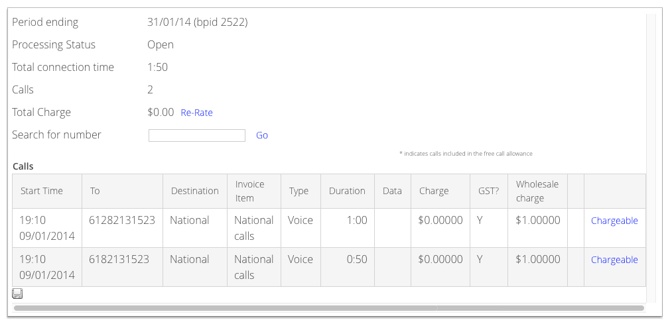Image resolution: width=670 pixels, height=324 pixels.
Task: Click the Wholesale charge column header
Action: (x=537, y=191)
